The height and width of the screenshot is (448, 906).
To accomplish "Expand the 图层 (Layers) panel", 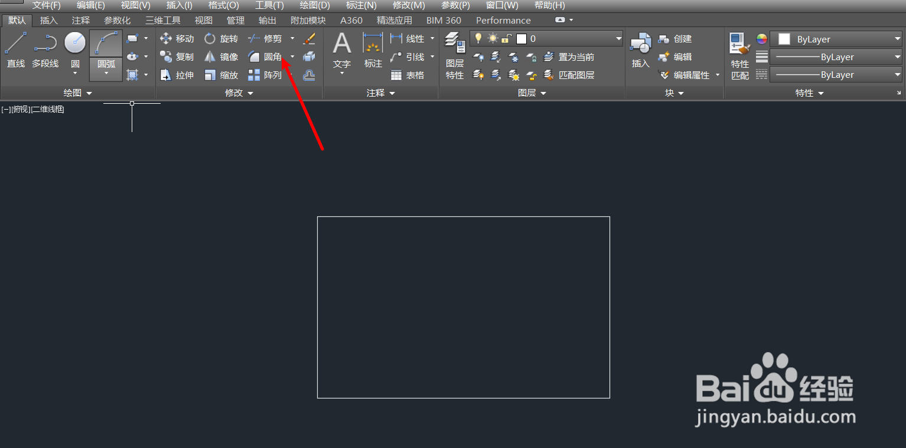I will click(x=532, y=93).
